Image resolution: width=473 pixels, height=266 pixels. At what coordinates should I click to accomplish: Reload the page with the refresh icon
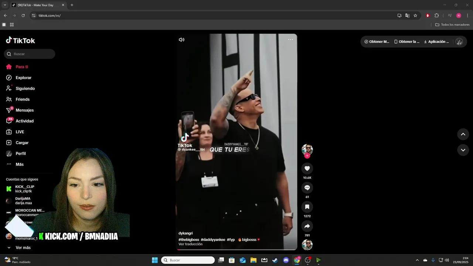pyautogui.click(x=23, y=16)
